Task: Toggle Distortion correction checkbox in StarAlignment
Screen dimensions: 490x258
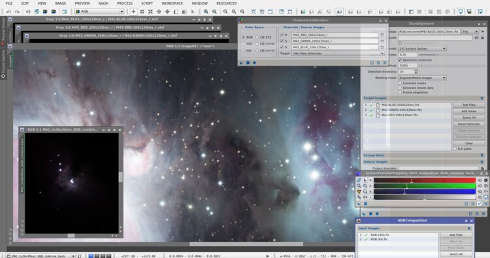Action: pos(400,60)
